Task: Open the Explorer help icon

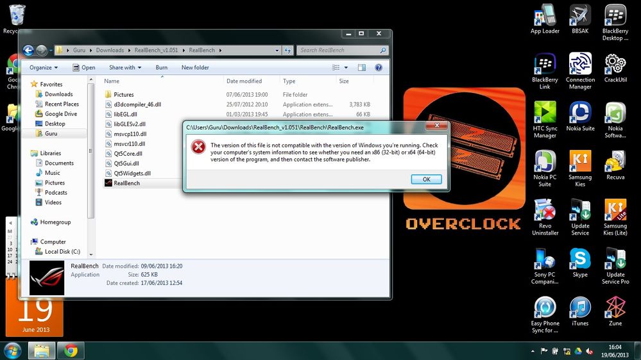Action: click(379, 67)
